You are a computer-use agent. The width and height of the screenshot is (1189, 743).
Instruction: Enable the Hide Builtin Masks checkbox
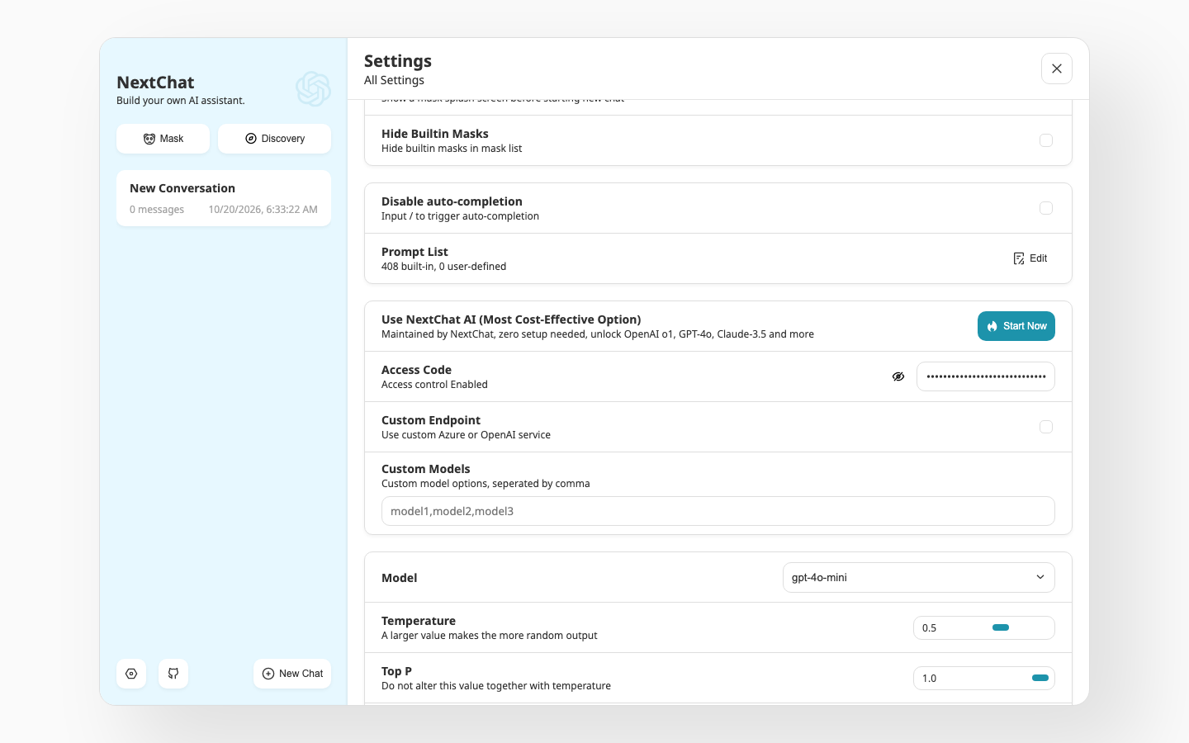coord(1046,140)
